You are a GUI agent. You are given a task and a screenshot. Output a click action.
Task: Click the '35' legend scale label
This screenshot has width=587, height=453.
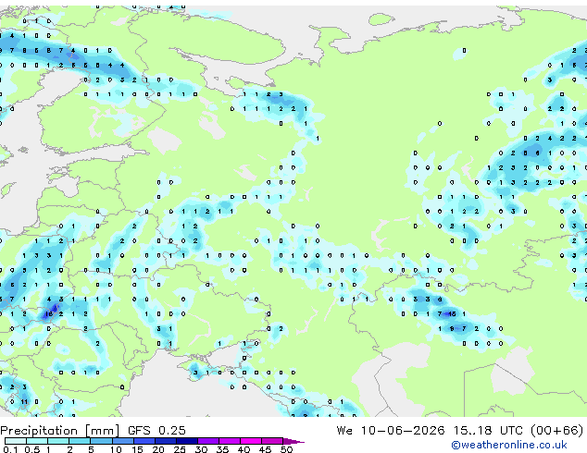(222, 449)
